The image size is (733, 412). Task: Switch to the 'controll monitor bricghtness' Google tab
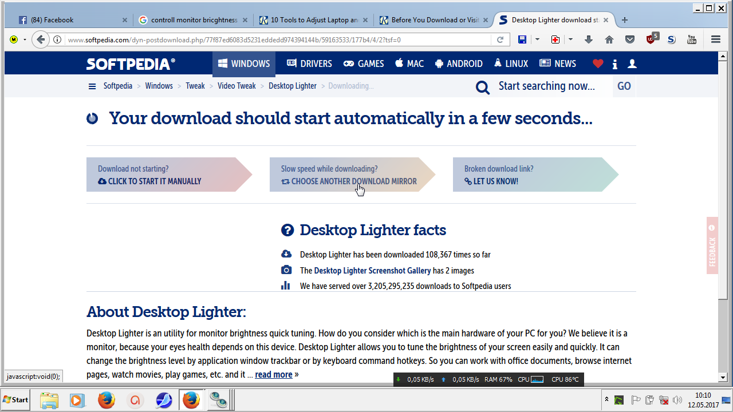point(193,20)
